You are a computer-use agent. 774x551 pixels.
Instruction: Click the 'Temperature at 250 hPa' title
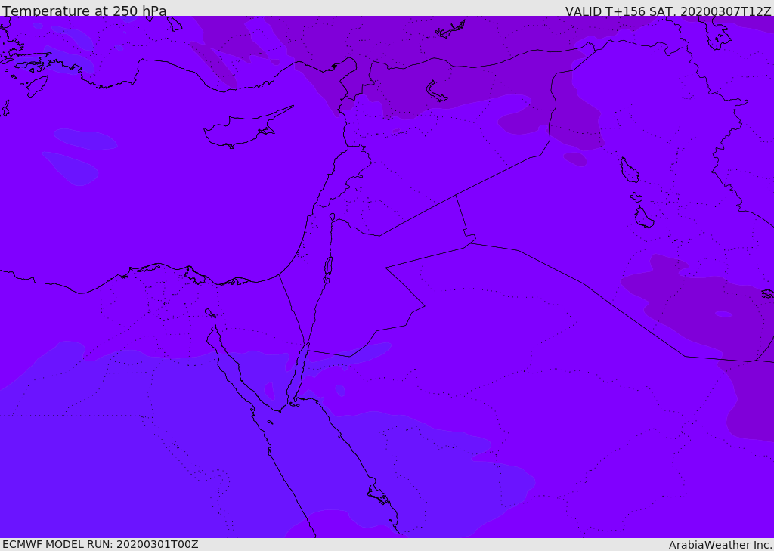(84, 11)
